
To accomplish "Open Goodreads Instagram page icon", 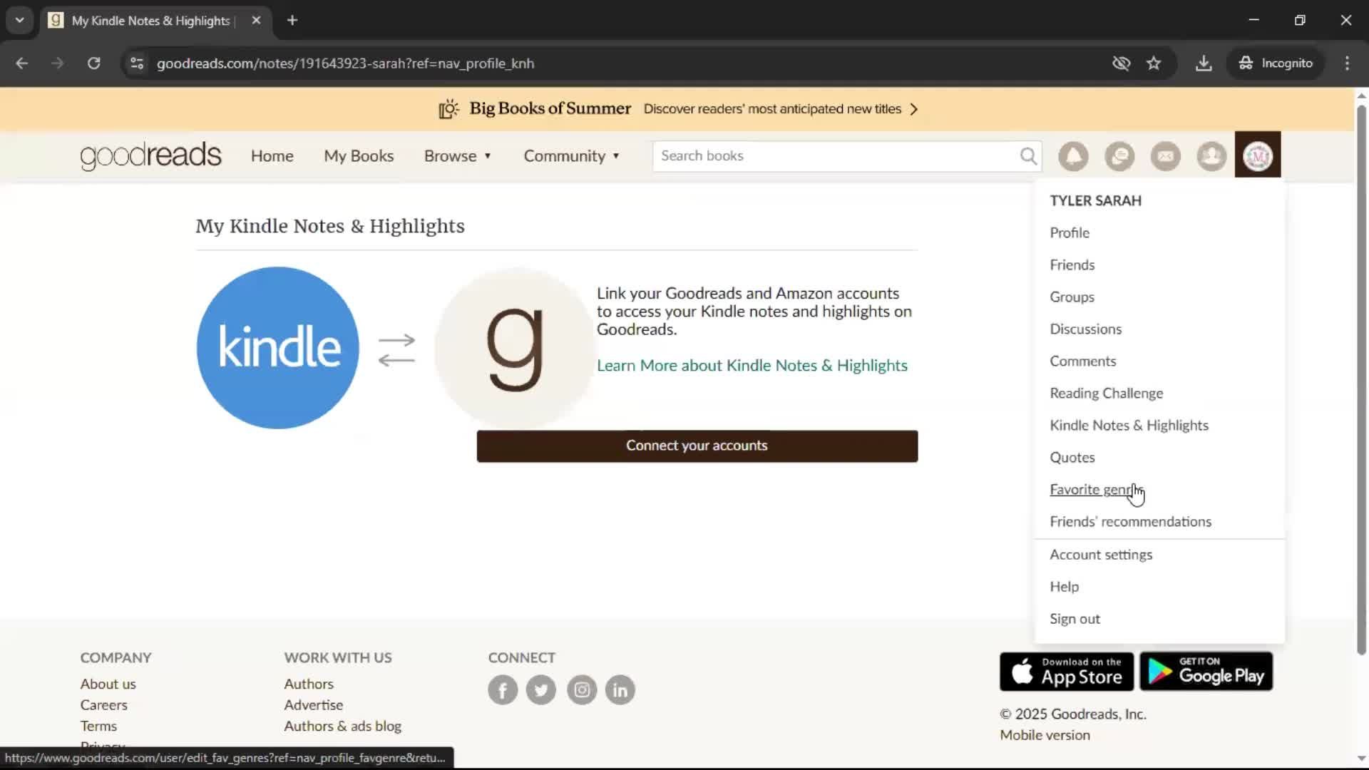I will click(582, 689).
